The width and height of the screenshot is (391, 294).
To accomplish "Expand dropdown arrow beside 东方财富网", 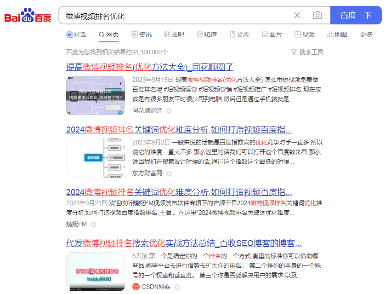I will (x=169, y=173).
